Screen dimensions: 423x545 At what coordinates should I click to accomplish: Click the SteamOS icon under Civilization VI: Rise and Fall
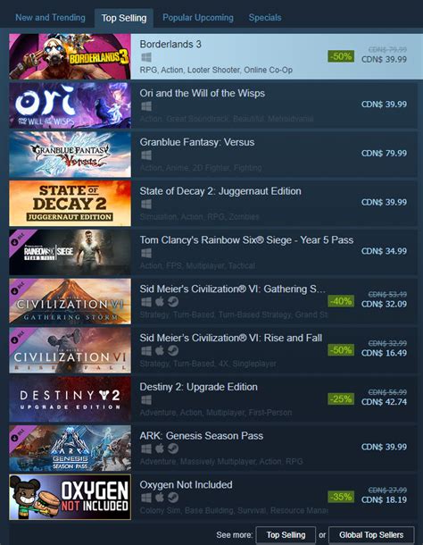pyautogui.click(x=173, y=351)
